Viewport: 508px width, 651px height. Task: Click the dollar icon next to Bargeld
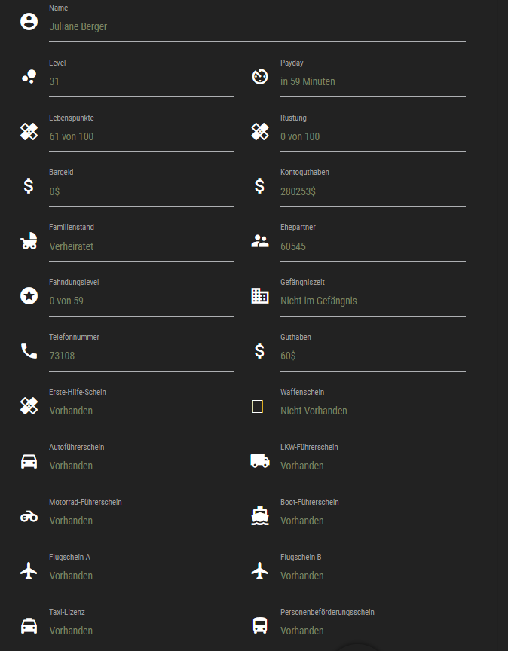[29, 186]
